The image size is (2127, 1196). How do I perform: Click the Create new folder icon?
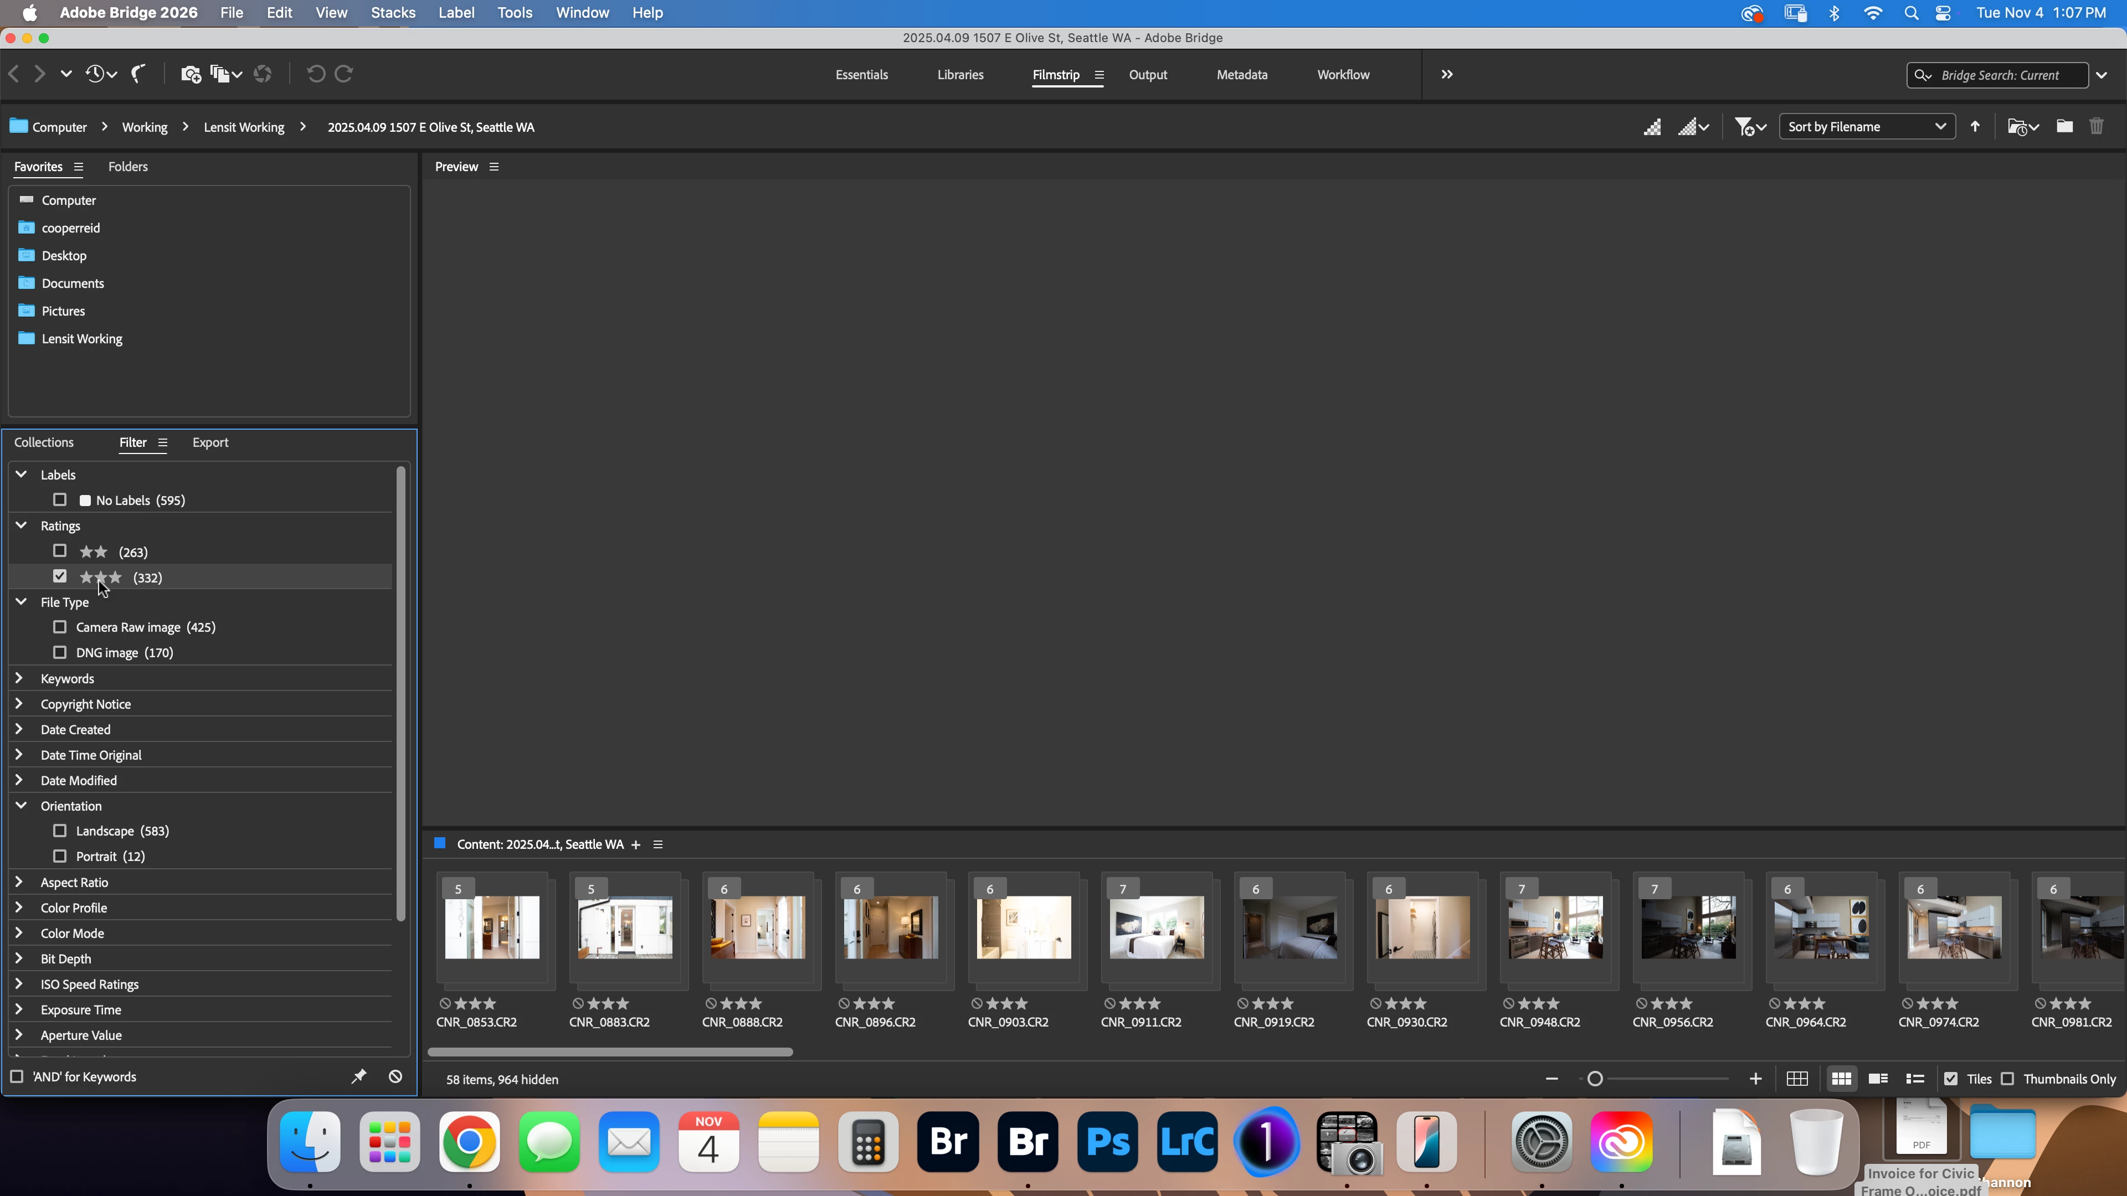click(x=2063, y=126)
